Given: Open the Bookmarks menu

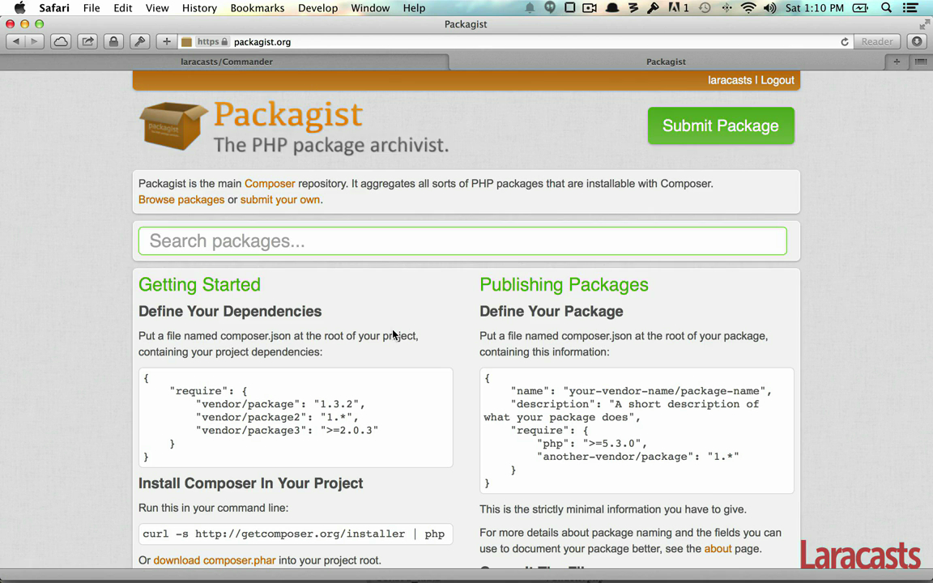Looking at the screenshot, I should [x=257, y=8].
